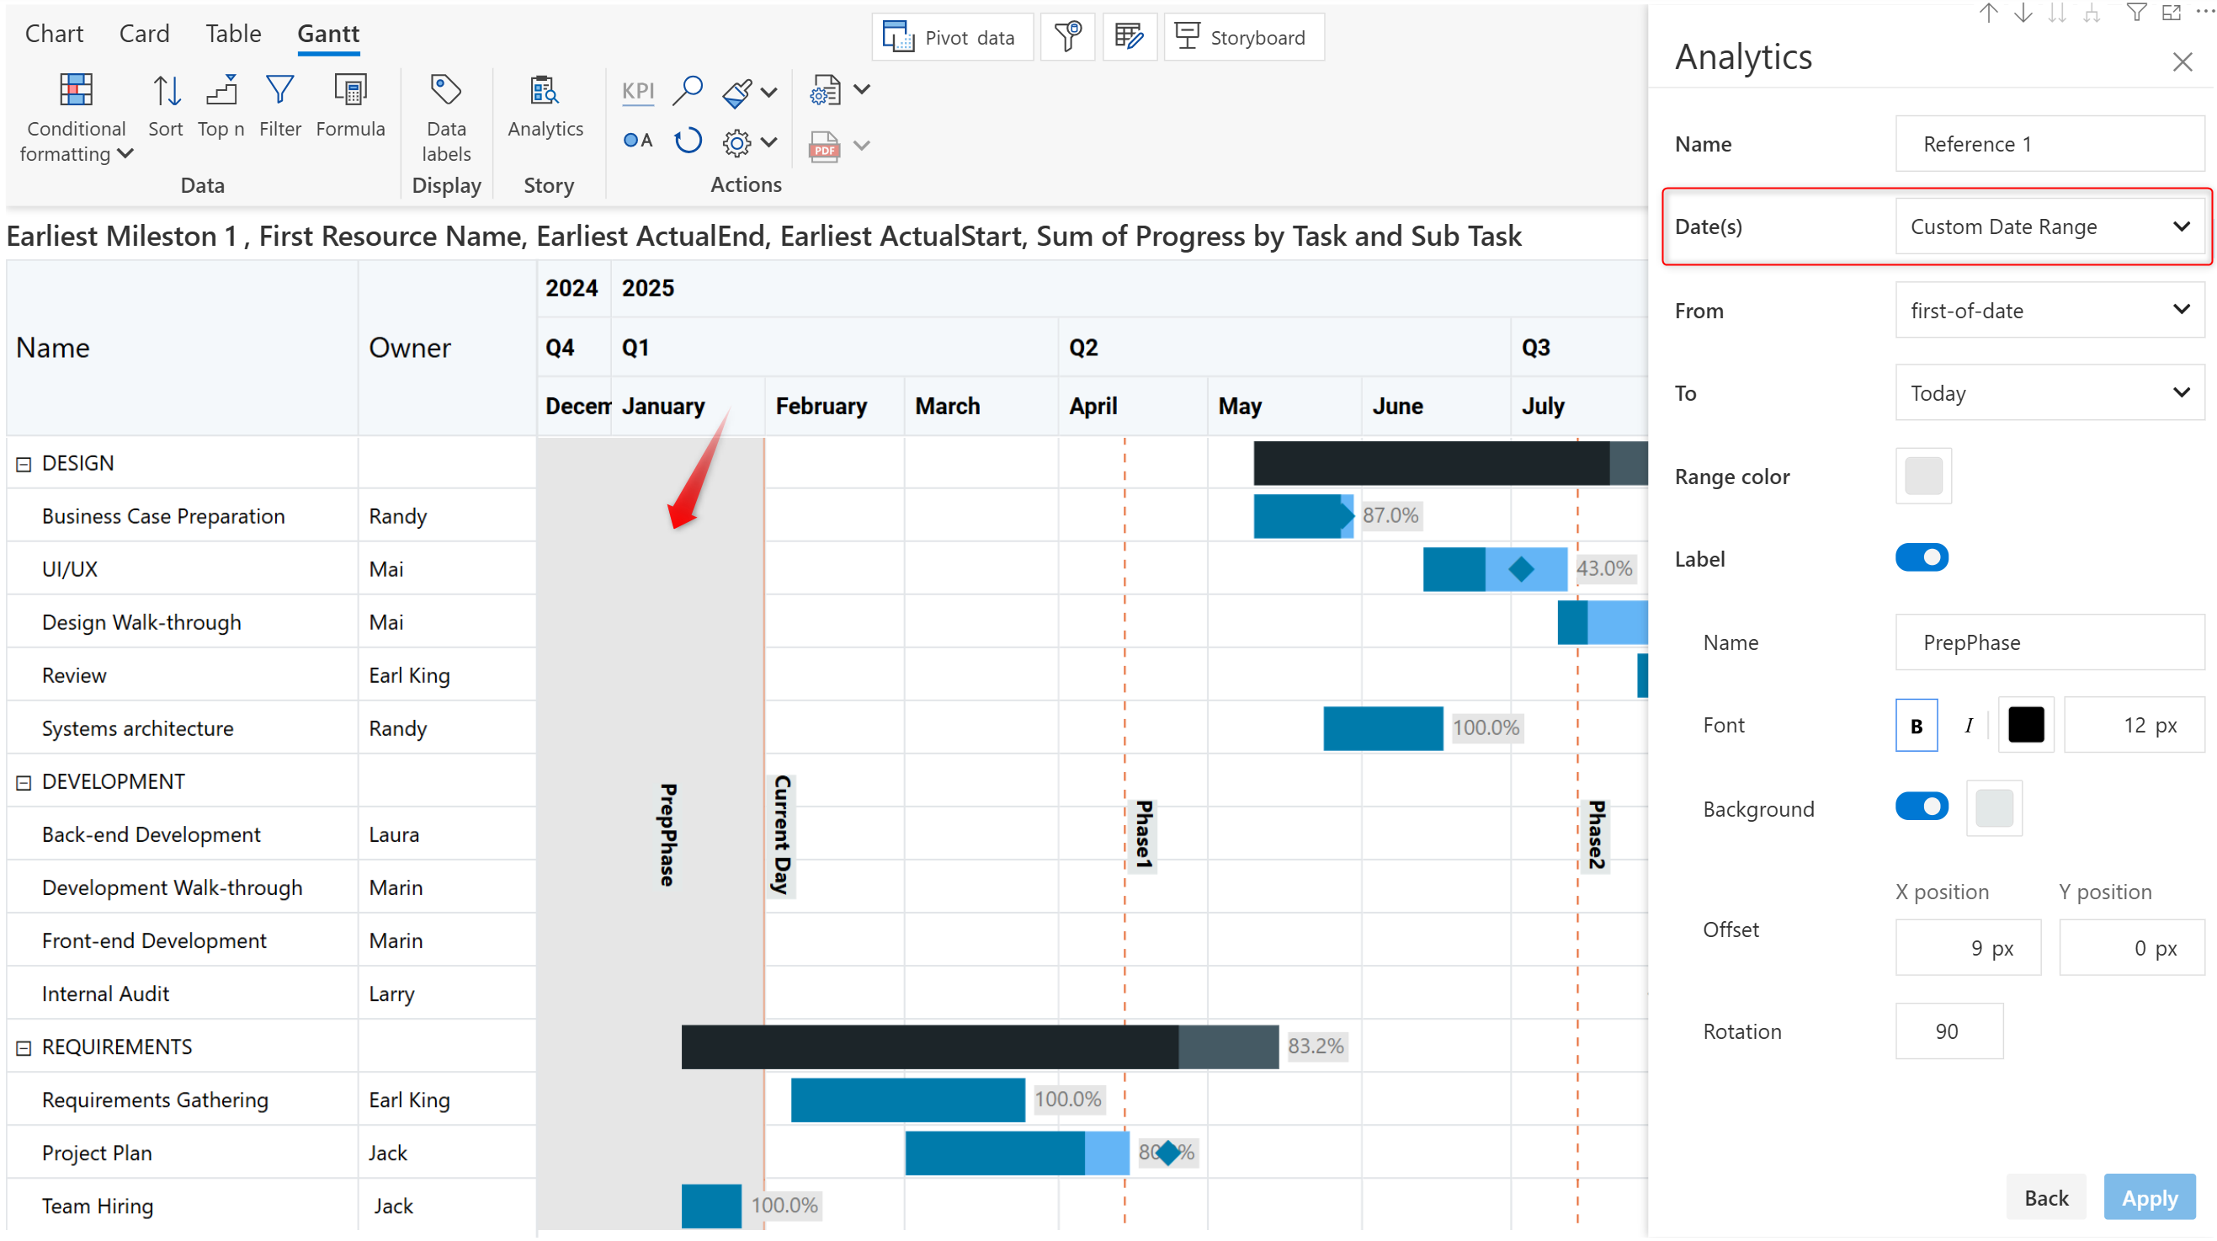Click the Apply button
Viewport: 2217px width, 1241px height.
[2149, 1198]
